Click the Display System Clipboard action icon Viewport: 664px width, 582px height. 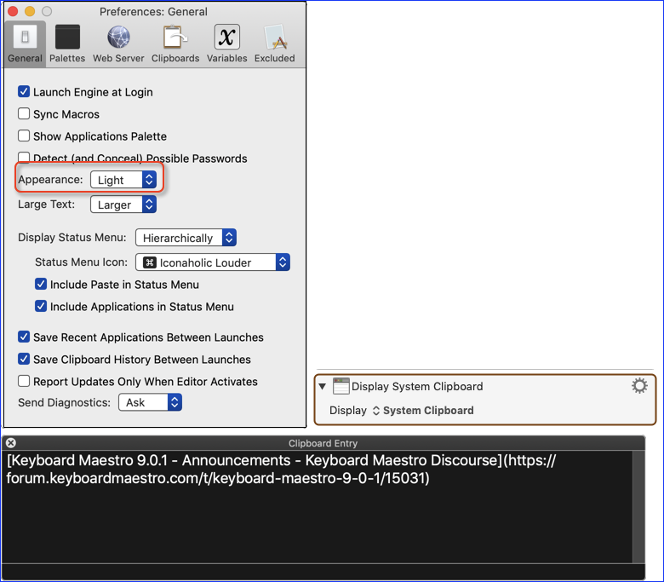[341, 386]
